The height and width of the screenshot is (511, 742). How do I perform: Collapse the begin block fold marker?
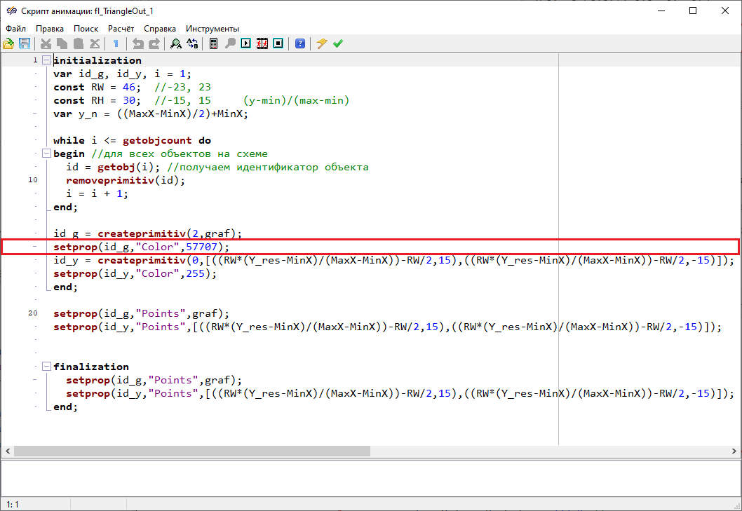point(46,154)
